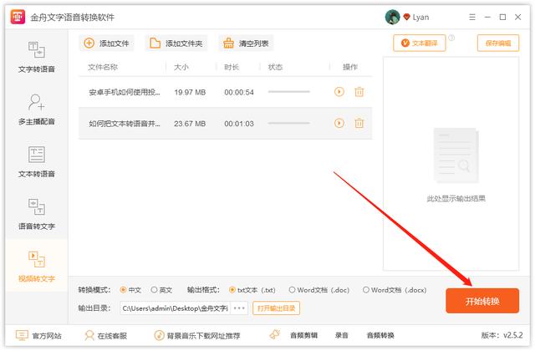This screenshot has height=351, width=535.
Task: Play the 安卓手机如何使用投 file
Action: tap(339, 92)
